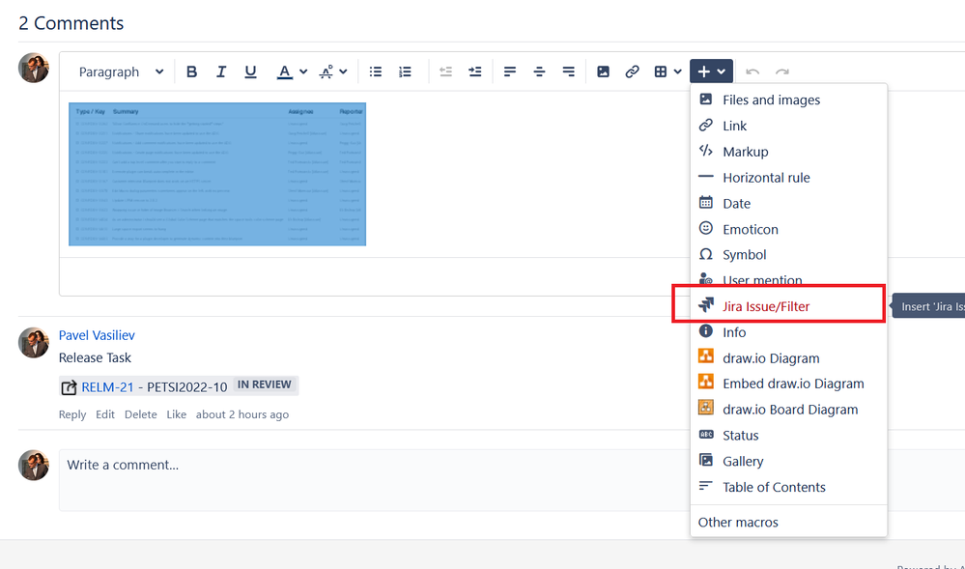Click the about 2 hours ago timestamp
This screenshot has height=569, width=965.
(242, 414)
